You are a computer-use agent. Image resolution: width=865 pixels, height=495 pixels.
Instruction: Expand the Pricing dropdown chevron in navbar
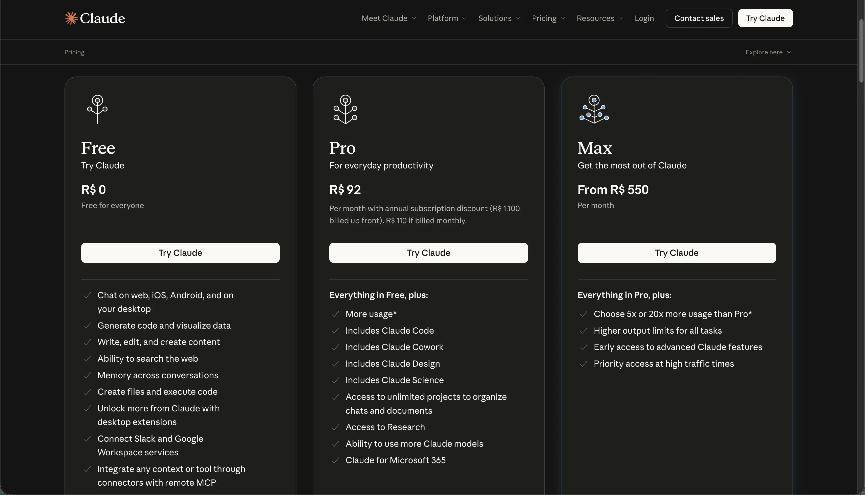pos(563,18)
